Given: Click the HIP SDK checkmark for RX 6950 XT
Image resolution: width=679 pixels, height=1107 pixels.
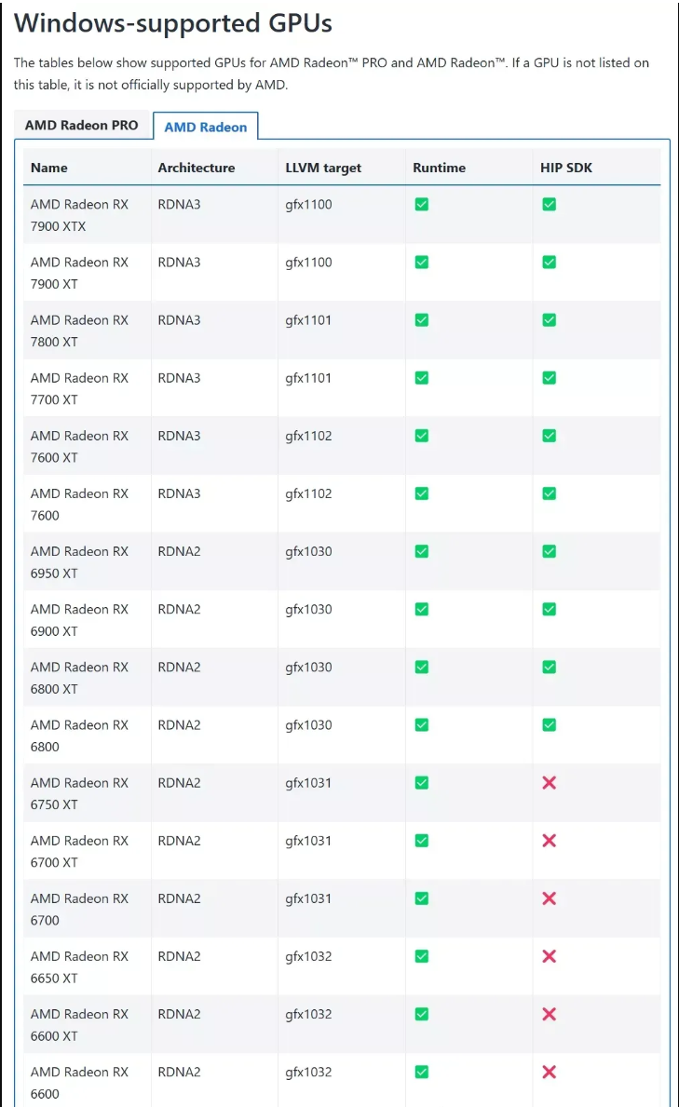Looking at the screenshot, I should pyautogui.click(x=549, y=551).
